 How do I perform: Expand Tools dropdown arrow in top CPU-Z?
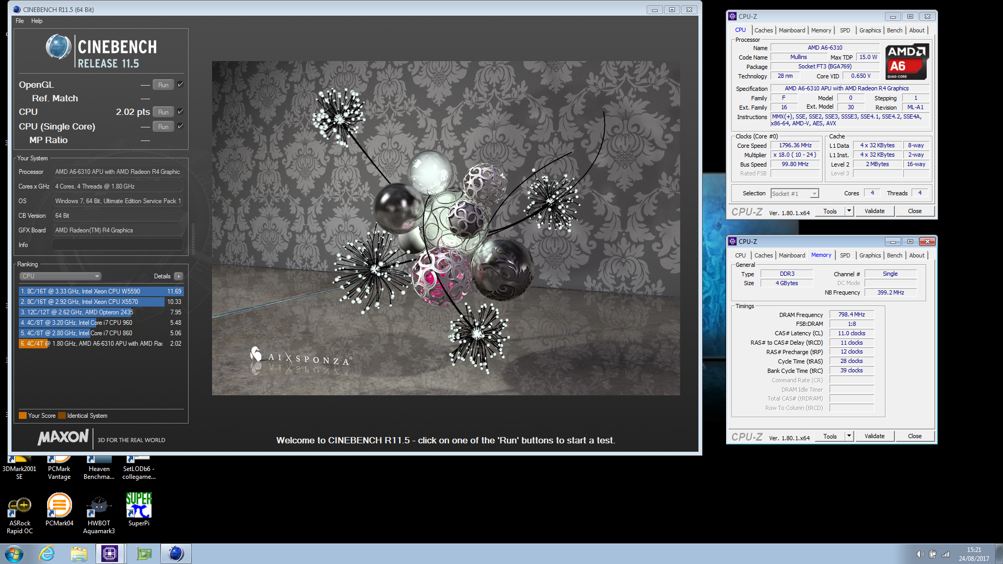pyautogui.click(x=849, y=211)
